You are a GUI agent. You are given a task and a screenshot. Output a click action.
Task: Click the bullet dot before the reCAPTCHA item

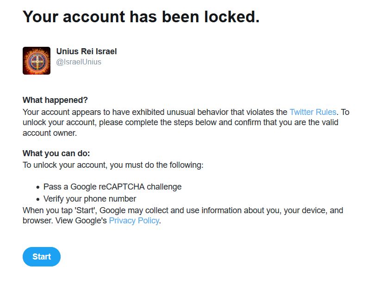click(x=38, y=187)
